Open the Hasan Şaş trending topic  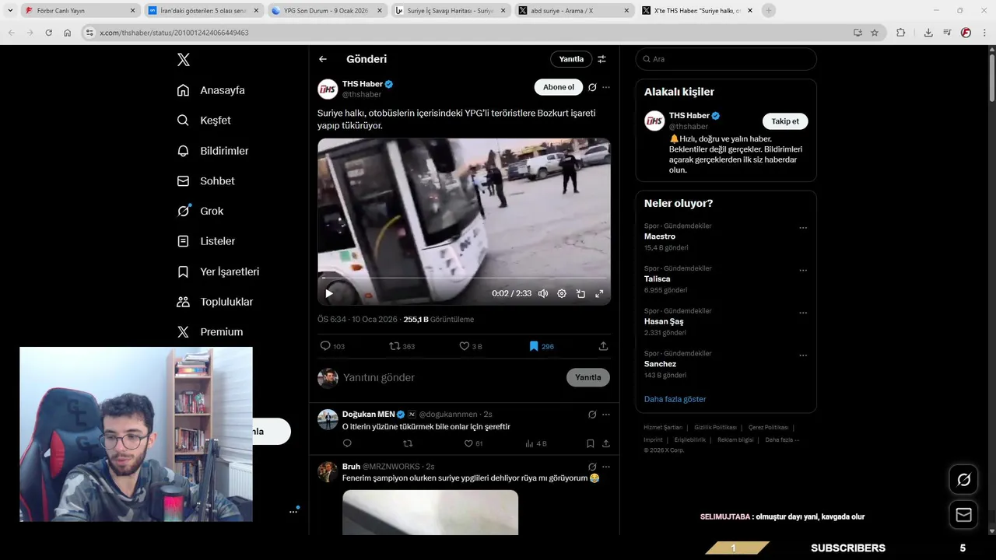coord(664,321)
